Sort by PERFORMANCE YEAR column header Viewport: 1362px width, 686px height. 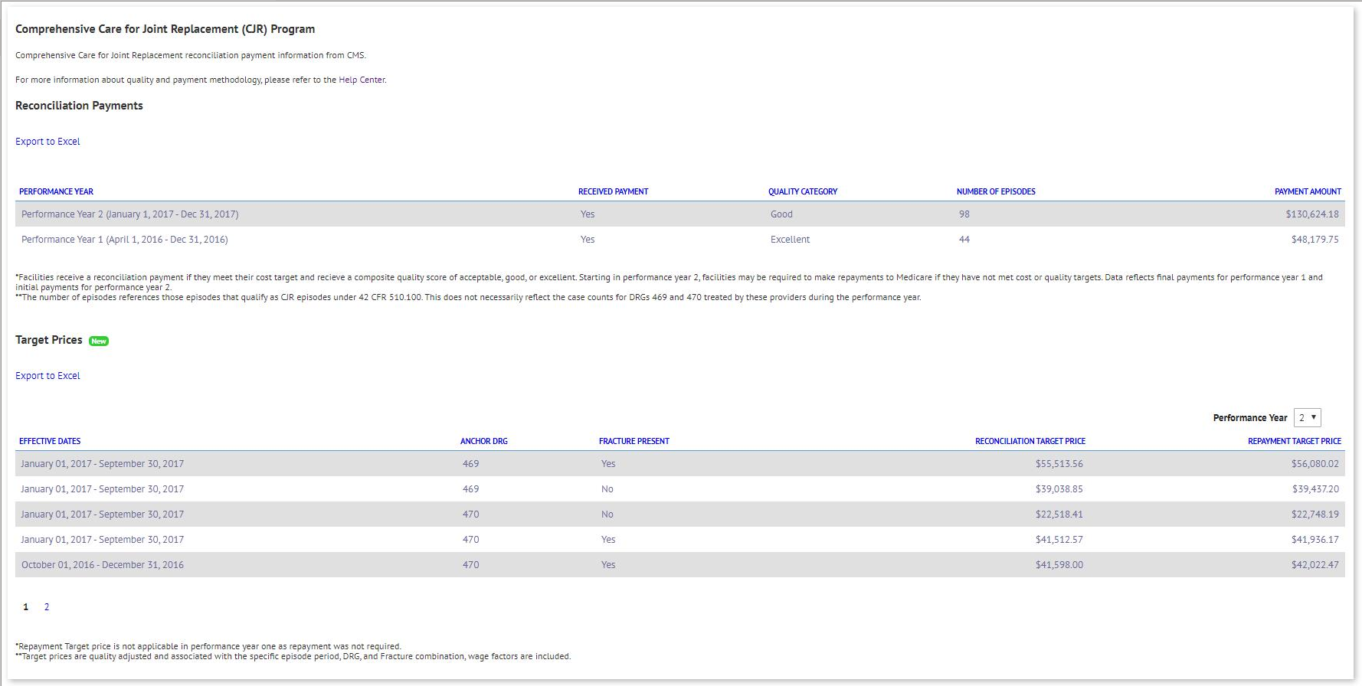tap(56, 191)
